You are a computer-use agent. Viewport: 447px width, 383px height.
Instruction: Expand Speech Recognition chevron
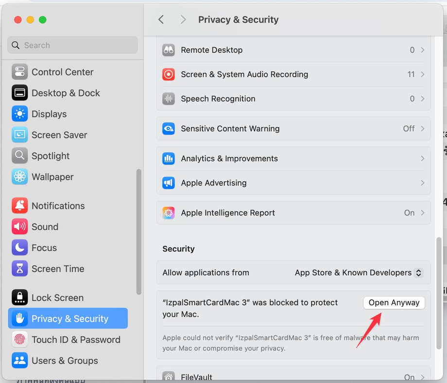(423, 99)
